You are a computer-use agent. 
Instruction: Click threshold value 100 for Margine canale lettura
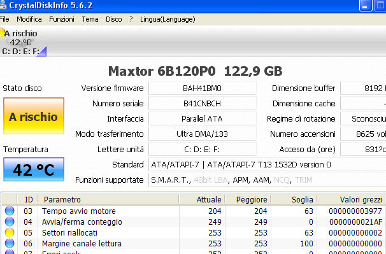coord(306,243)
